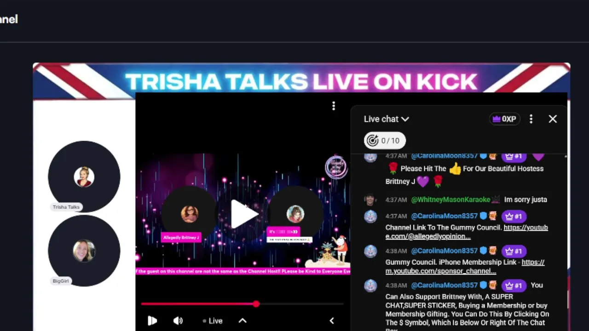Screen dimensions: 589x331
Task: Click the BigGirl avatar
Action: tap(84, 251)
